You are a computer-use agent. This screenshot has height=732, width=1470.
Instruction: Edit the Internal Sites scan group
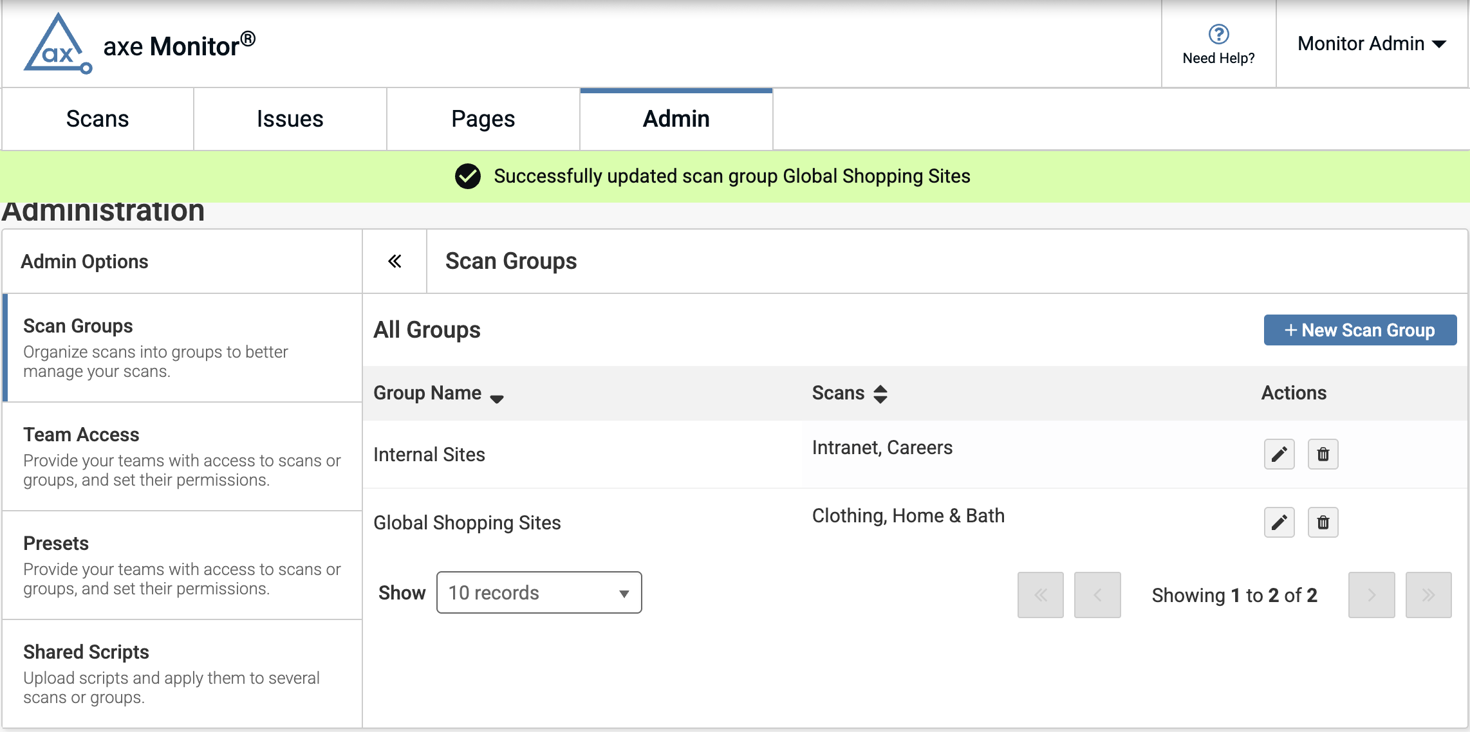pos(1279,455)
